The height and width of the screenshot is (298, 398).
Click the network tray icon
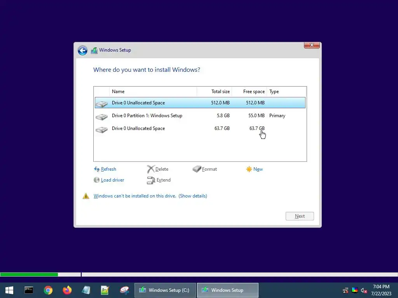[x=346, y=290]
